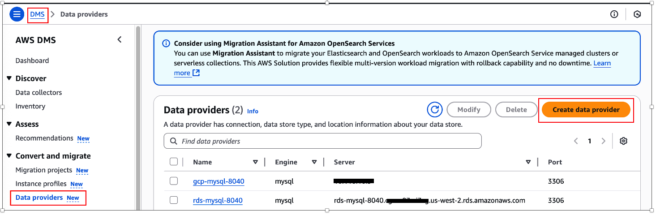
Task: Click the Port column header
Action: (x=555, y=162)
